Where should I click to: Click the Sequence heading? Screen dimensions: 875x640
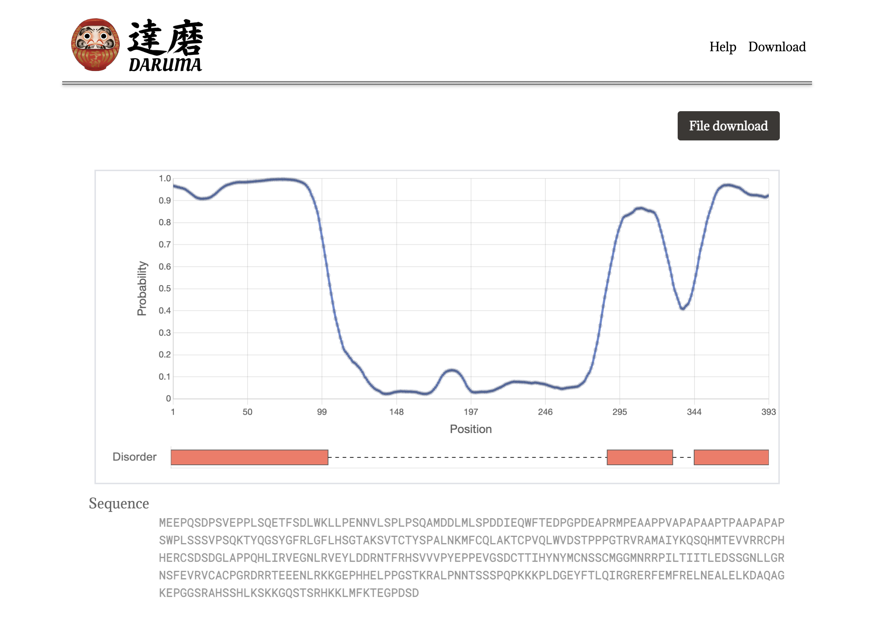click(x=119, y=503)
